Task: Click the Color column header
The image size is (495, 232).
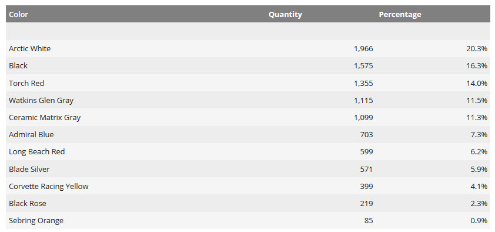Action: point(18,15)
